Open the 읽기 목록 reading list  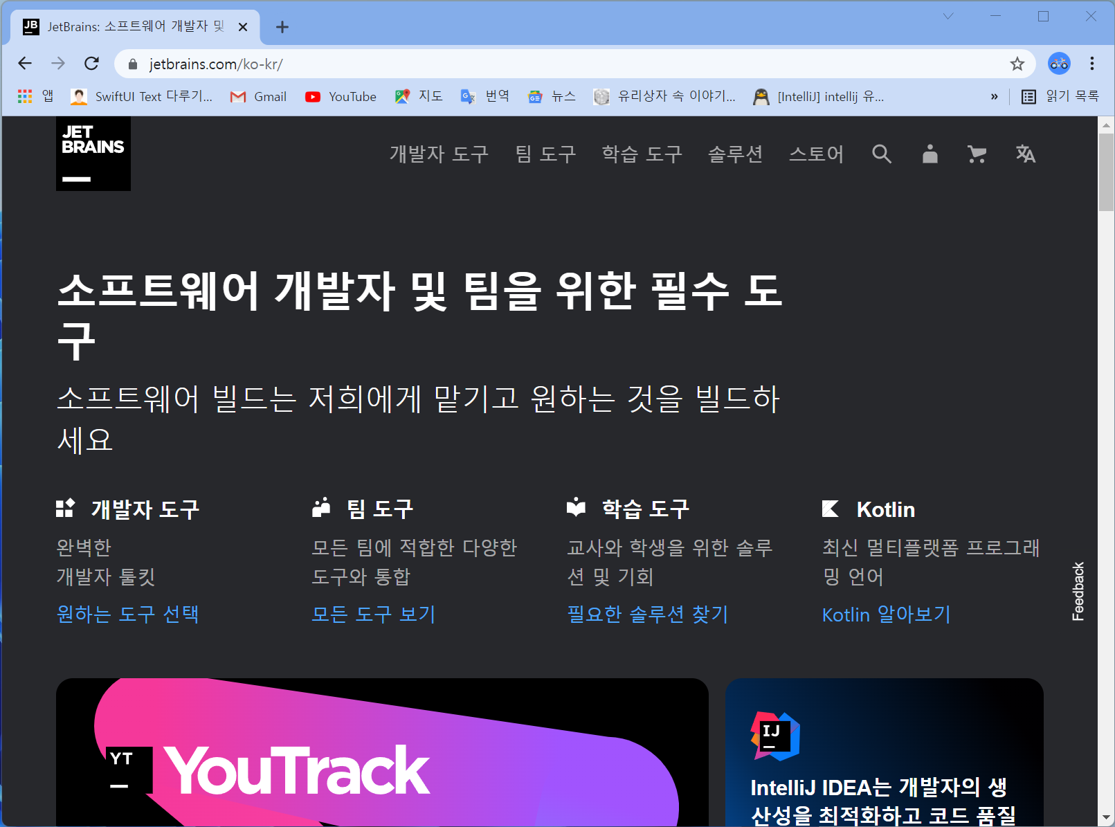(x=1060, y=97)
